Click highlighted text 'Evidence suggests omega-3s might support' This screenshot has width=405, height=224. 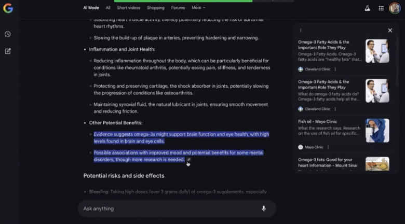click(139, 134)
